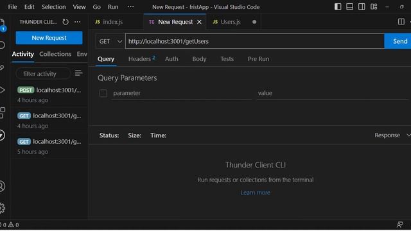This screenshot has width=411, height=231.
Task: Follow the Learn more link
Action: coord(256,193)
